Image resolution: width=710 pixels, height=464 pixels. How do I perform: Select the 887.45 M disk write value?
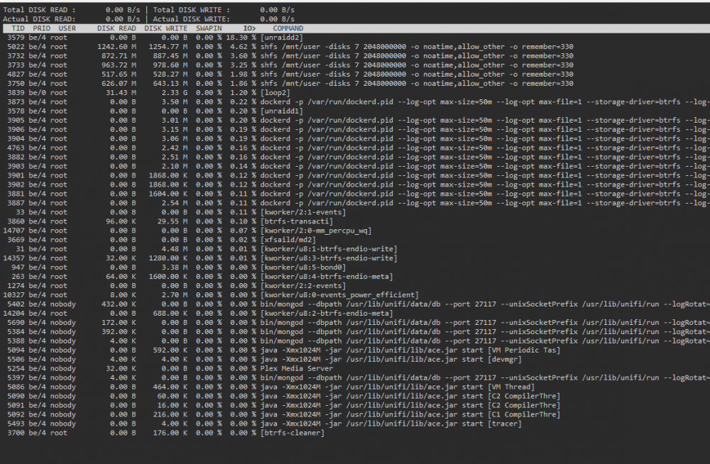click(168, 55)
